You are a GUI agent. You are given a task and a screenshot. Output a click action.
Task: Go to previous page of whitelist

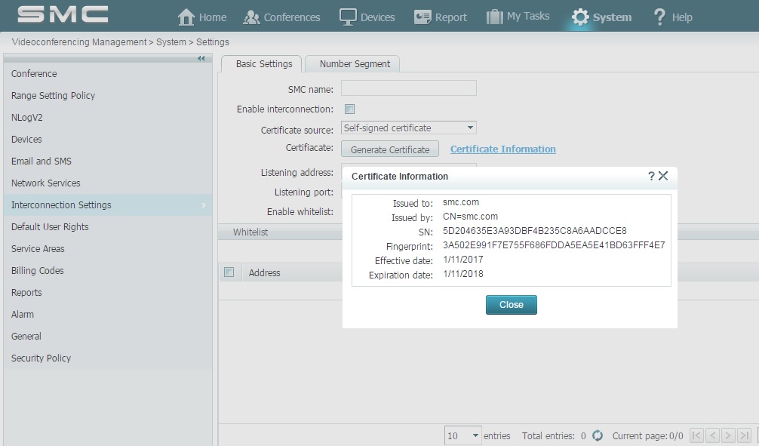click(712, 435)
